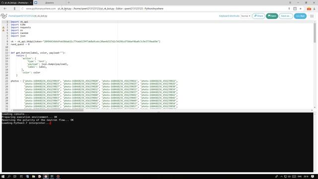This screenshot has height=179, width=318.
Task: Open the Normal keybinding mode dropdown
Action: (x=245, y=16)
